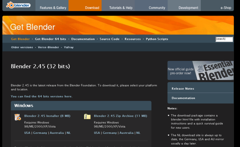Open the Source Code submenu link

pos(110,39)
